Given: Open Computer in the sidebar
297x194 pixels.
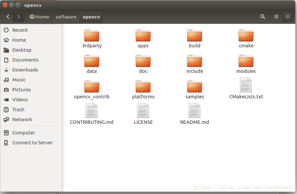Looking at the screenshot, I should [31, 133].
